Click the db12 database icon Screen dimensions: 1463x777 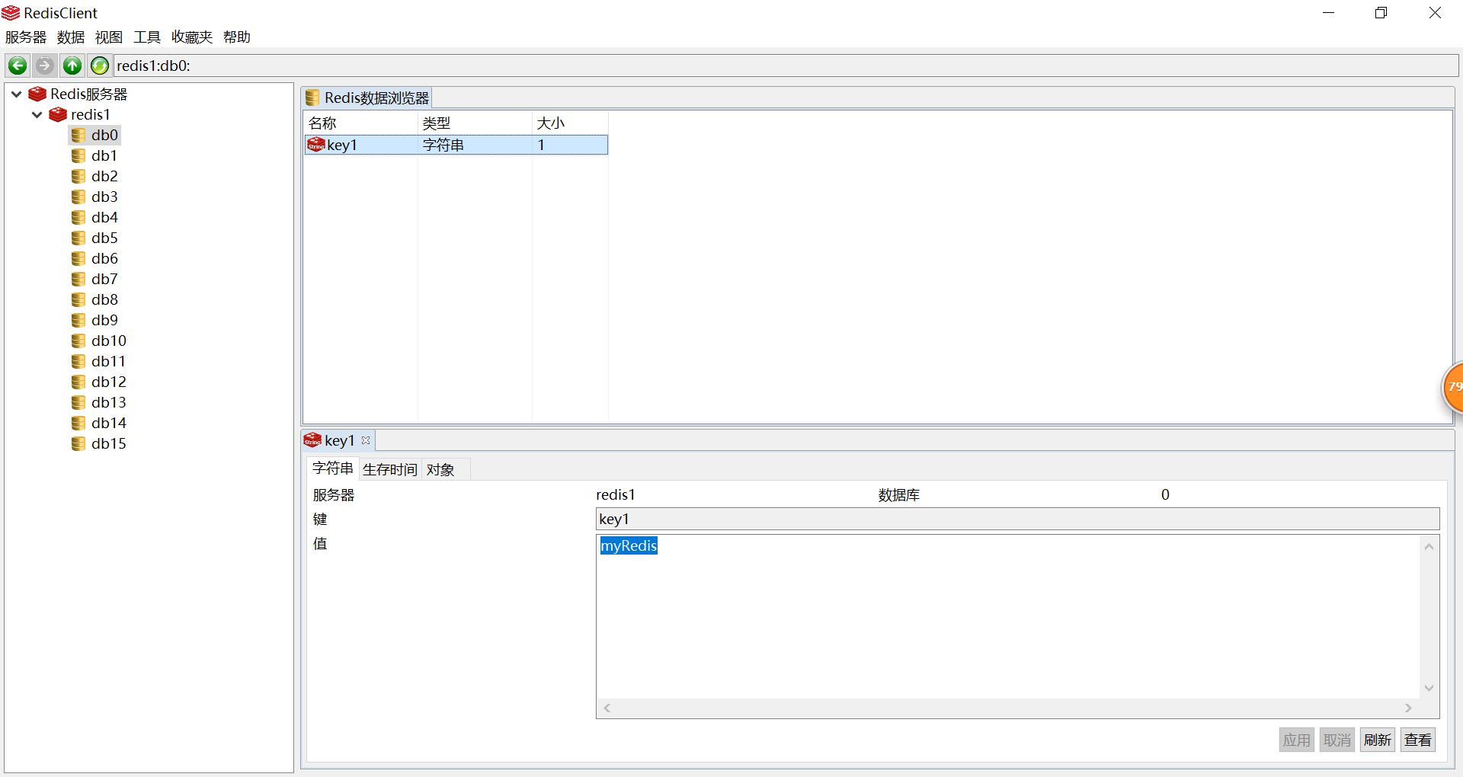click(x=78, y=382)
